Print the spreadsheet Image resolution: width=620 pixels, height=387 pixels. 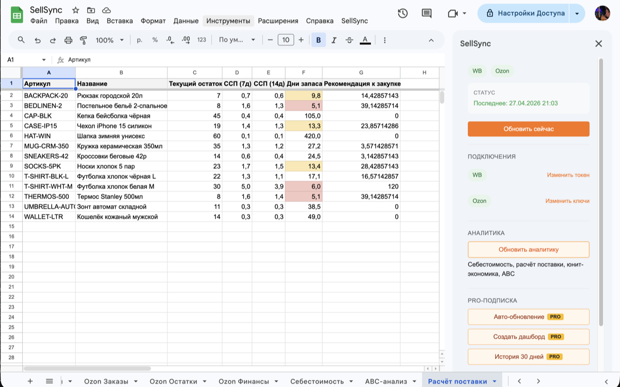68,40
